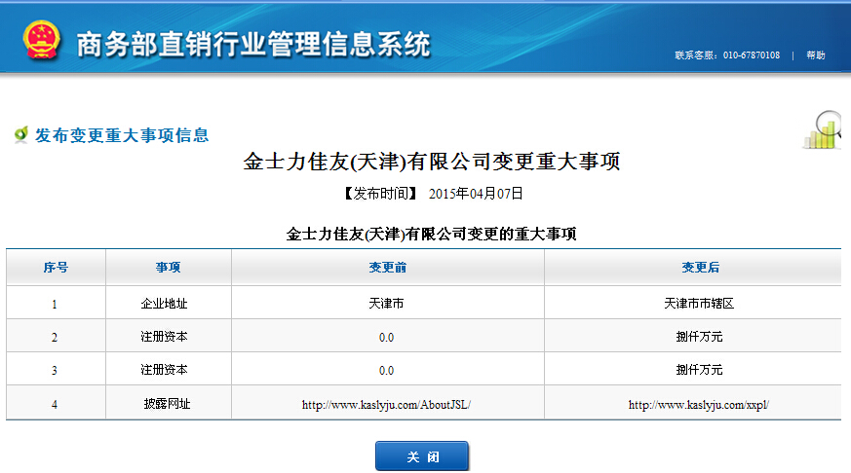Click the green leaf icon beside 发布变更重大事项信息

pos(20,135)
